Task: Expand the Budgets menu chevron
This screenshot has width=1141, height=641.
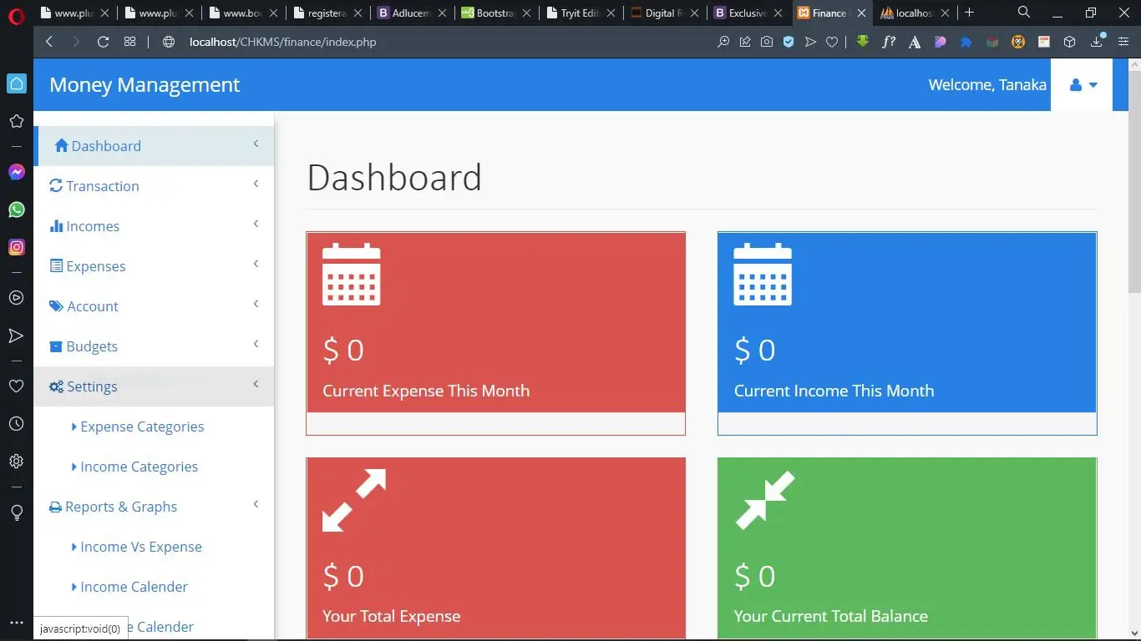Action: (x=256, y=345)
